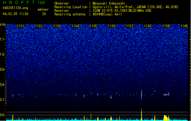The image size is (191, 121).
Task: Click the kHz axis unit label
Action: [3, 25]
